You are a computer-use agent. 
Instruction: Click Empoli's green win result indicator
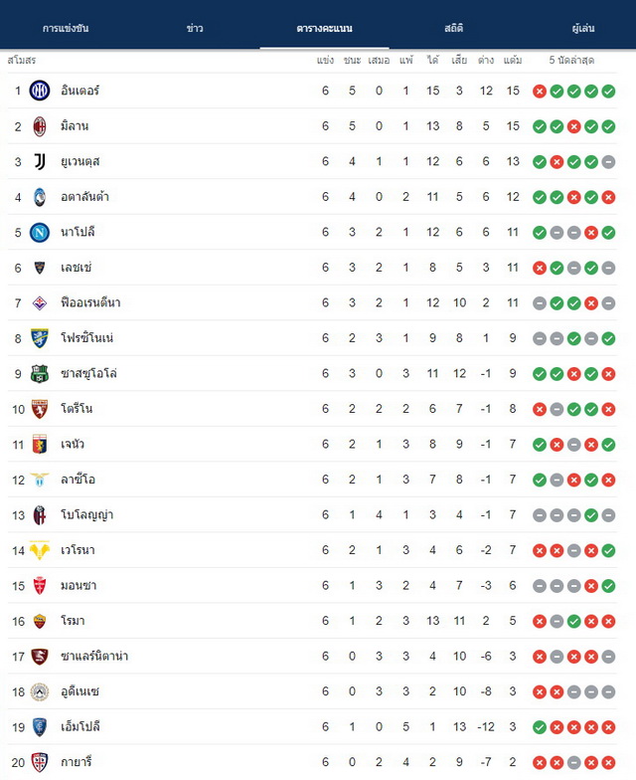click(x=540, y=727)
